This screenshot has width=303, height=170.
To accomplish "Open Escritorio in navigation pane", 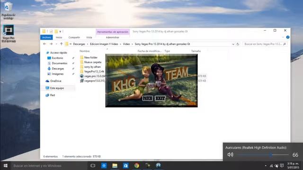I will [x=55, y=58].
